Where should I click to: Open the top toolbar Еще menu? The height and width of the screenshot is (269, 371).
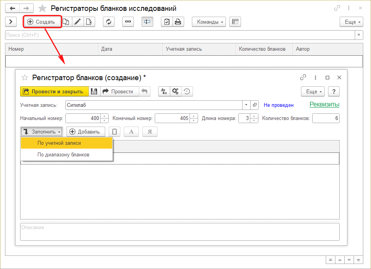tap(351, 22)
